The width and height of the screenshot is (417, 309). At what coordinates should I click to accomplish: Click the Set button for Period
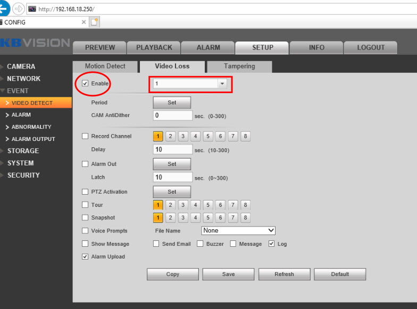[172, 103]
